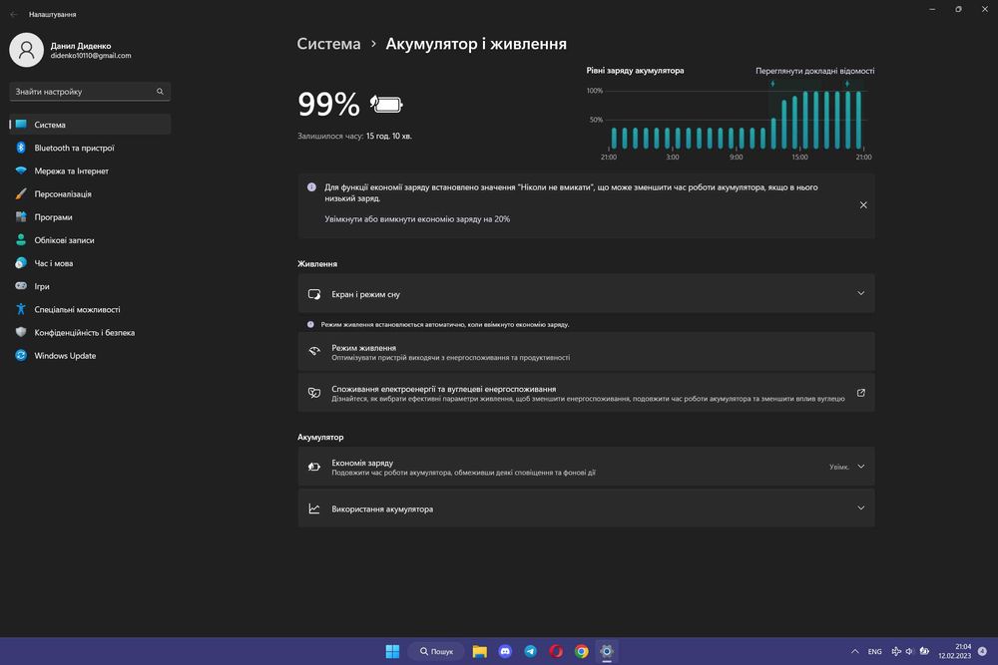Click the external link icon for energy consumption
998x665 pixels.
(860, 393)
